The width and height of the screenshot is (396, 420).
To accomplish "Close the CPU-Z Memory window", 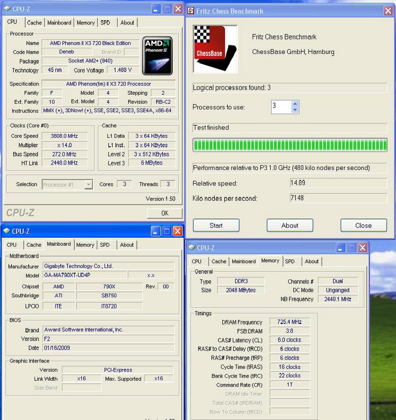I will 363,248.
